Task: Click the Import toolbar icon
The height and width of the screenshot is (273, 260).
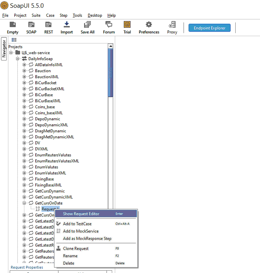Action: coord(67,24)
